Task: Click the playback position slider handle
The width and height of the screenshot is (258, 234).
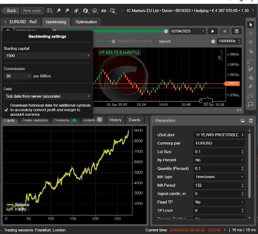Action: [114, 41]
